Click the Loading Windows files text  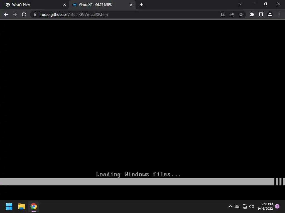click(x=138, y=174)
